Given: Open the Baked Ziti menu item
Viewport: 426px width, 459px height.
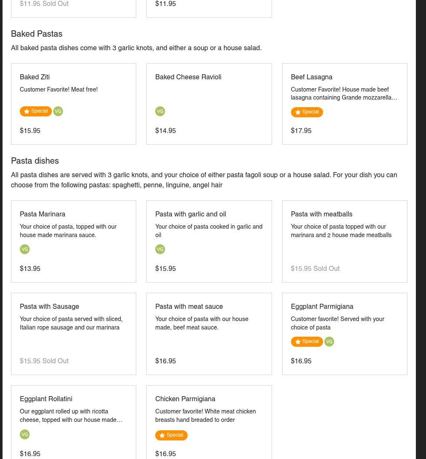Looking at the screenshot, I should coord(35,77).
